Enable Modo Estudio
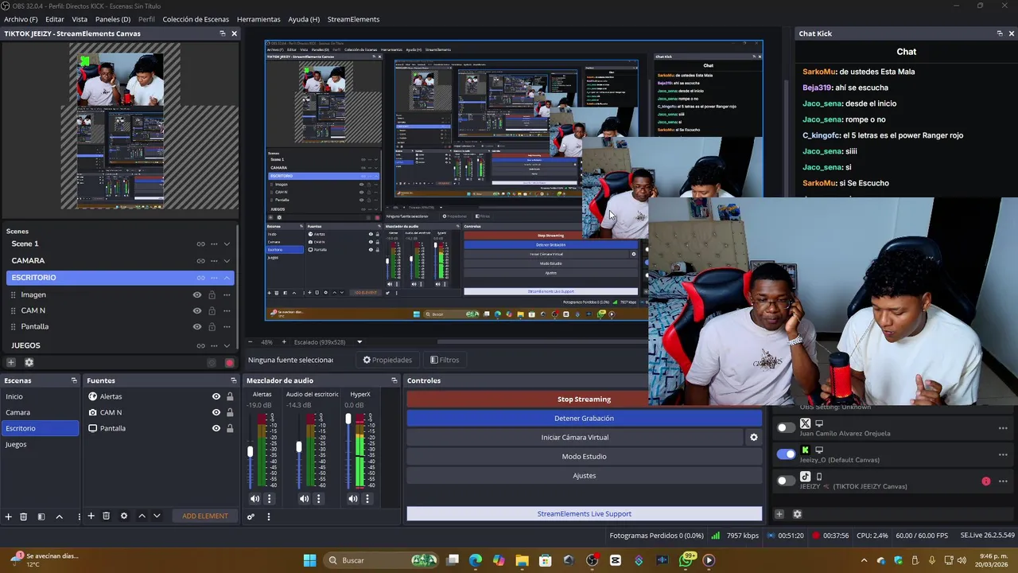The image size is (1018, 573). pos(584,457)
